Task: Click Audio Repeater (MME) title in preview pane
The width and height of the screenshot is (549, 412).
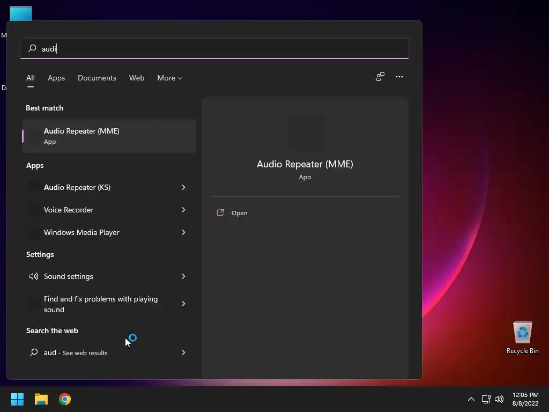Action: pos(305,164)
